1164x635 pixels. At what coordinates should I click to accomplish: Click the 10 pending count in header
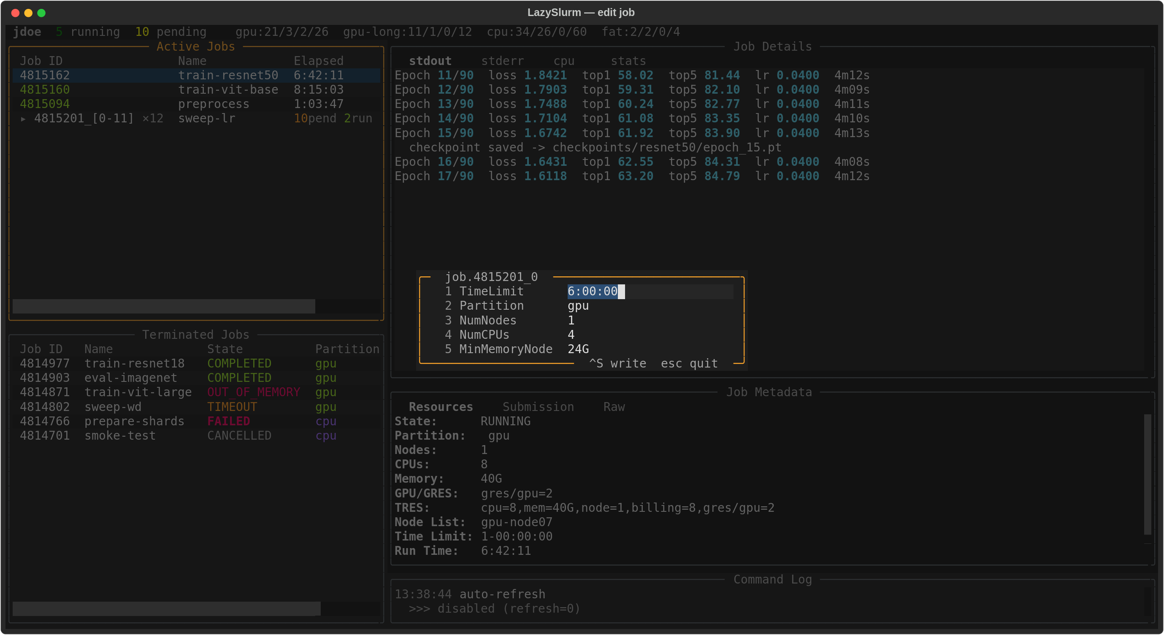(x=171, y=32)
